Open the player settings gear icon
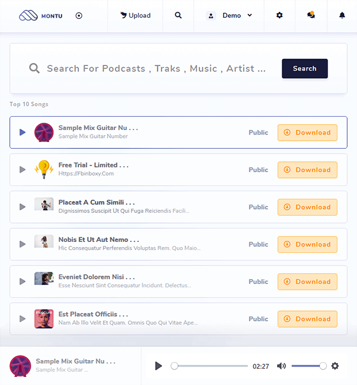Image resolution: width=357 pixels, height=385 pixels. pyautogui.click(x=335, y=366)
